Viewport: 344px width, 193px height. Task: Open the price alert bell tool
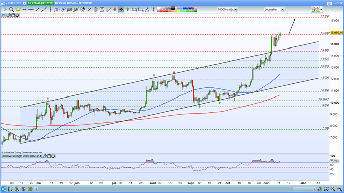coord(18,9)
